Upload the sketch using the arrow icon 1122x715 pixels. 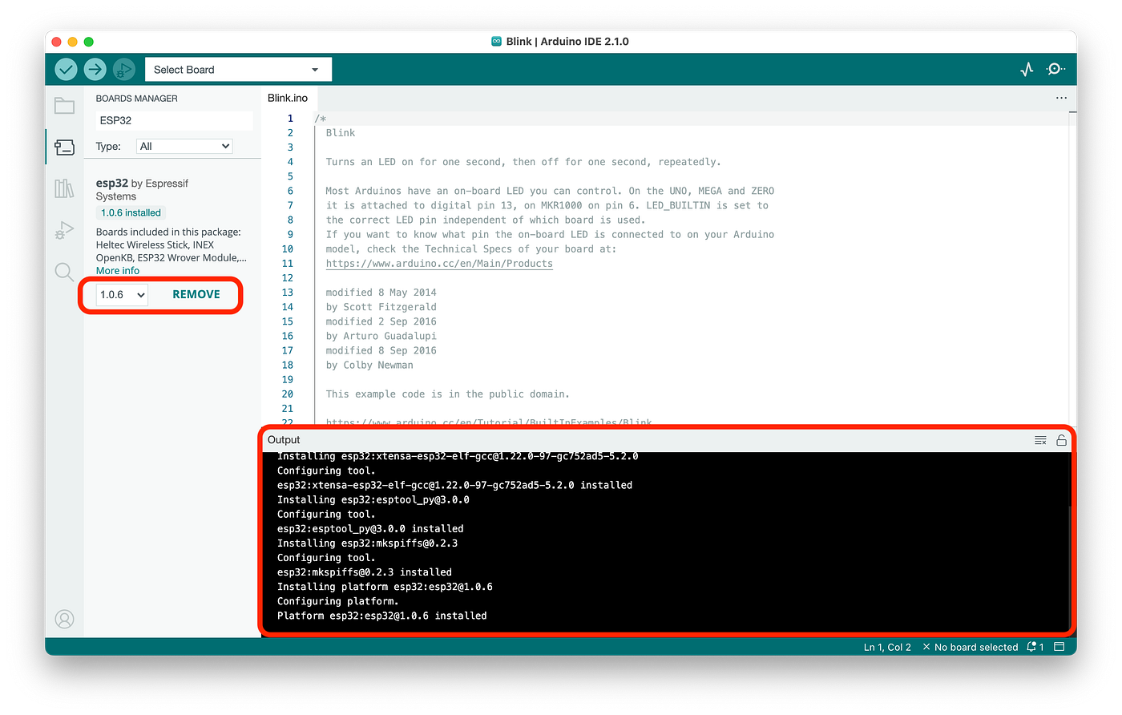click(x=95, y=69)
